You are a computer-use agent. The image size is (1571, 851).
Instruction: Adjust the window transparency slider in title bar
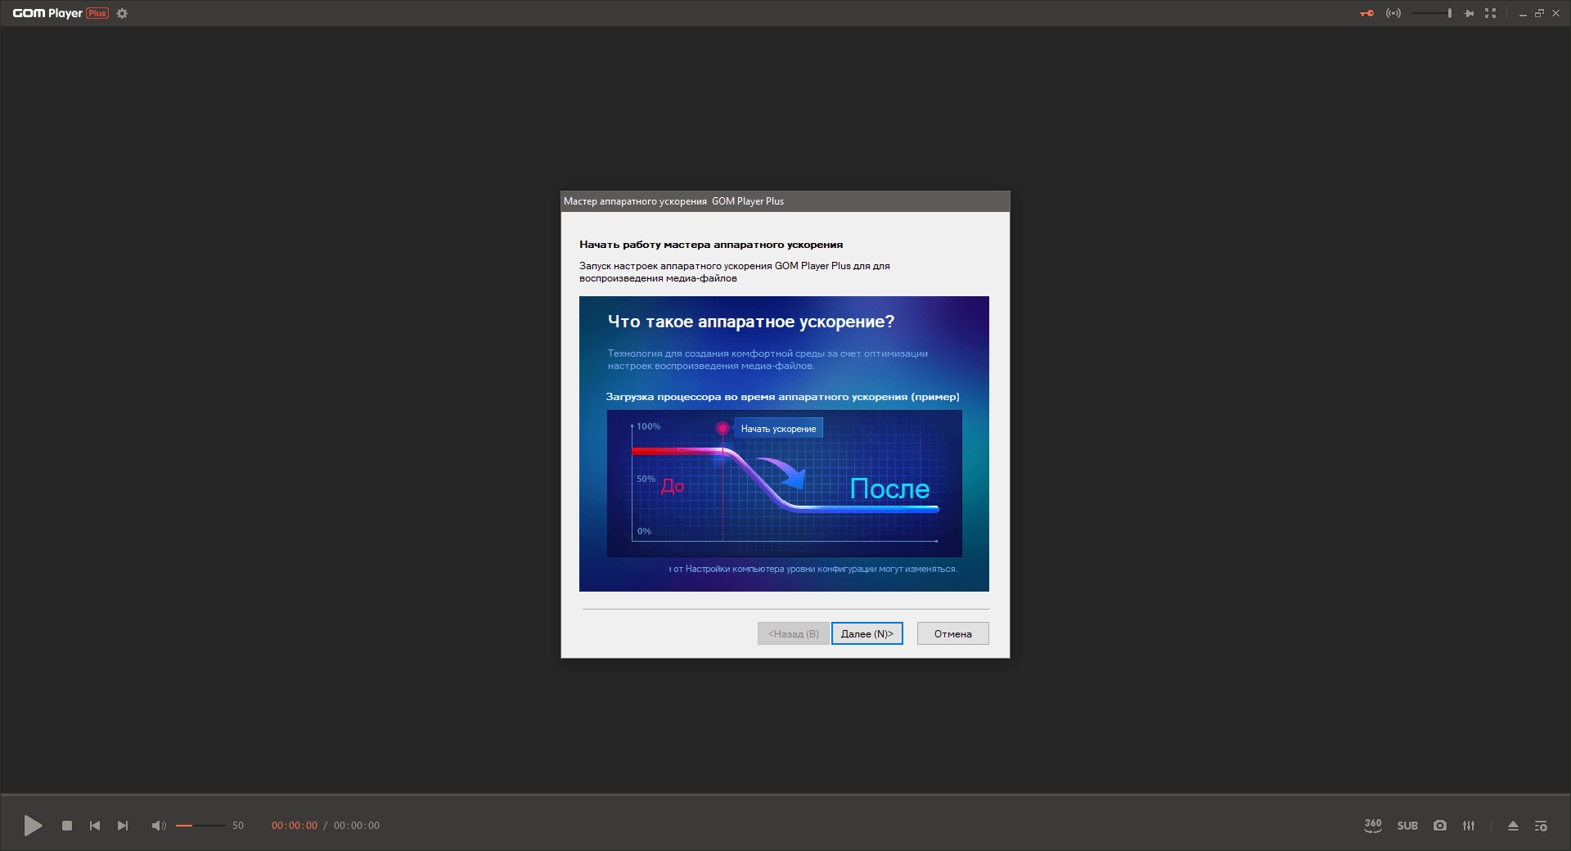(1432, 13)
